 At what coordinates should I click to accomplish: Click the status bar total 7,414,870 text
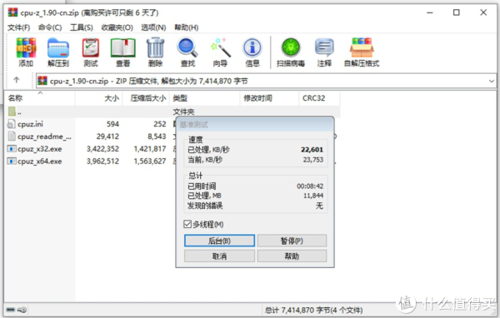coord(314,310)
